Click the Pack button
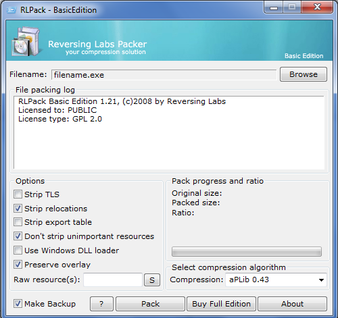 [x=150, y=304]
